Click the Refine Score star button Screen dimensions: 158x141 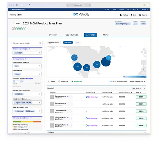(x=77, y=82)
